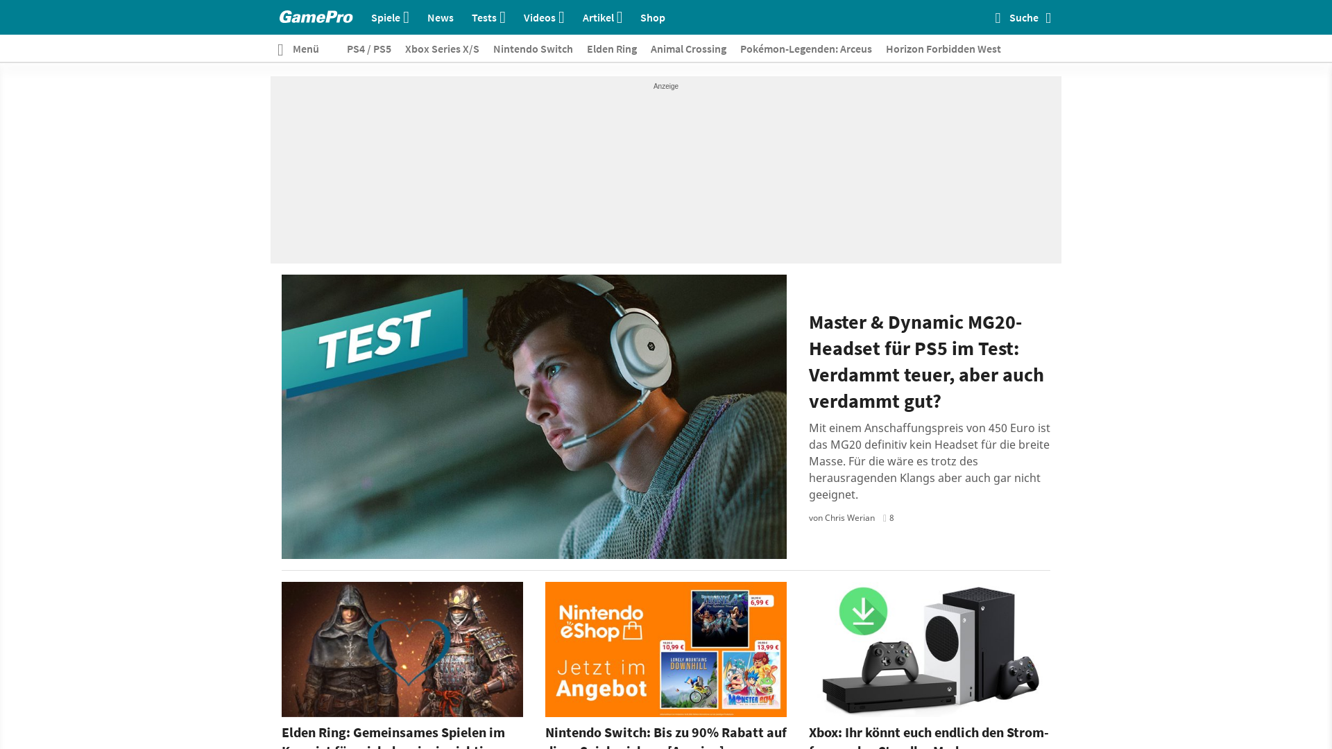1332x749 pixels.
Task: Open the Elden Ring topic
Action: pyautogui.click(x=612, y=49)
